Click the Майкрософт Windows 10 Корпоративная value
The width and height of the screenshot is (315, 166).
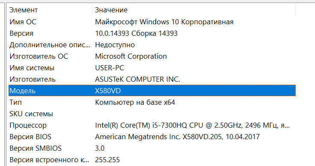(164, 22)
